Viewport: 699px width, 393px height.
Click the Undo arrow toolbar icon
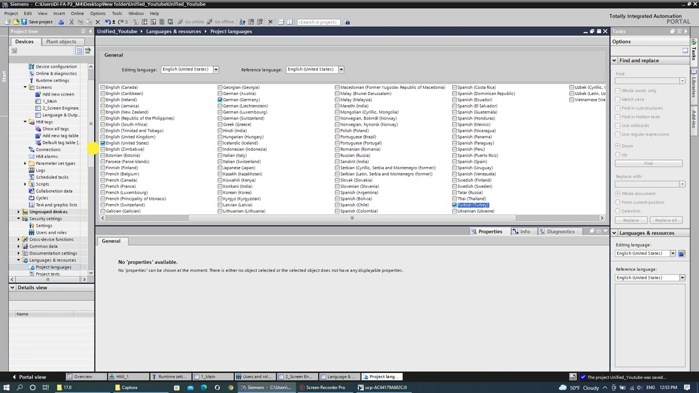[x=108, y=22]
